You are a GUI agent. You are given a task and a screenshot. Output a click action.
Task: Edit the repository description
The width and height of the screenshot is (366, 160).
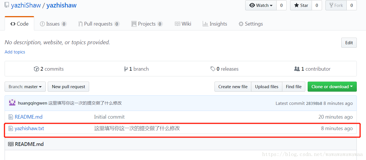(x=349, y=43)
